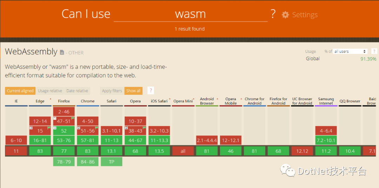
Task: Click the Settings text link
Action: coord(305,15)
